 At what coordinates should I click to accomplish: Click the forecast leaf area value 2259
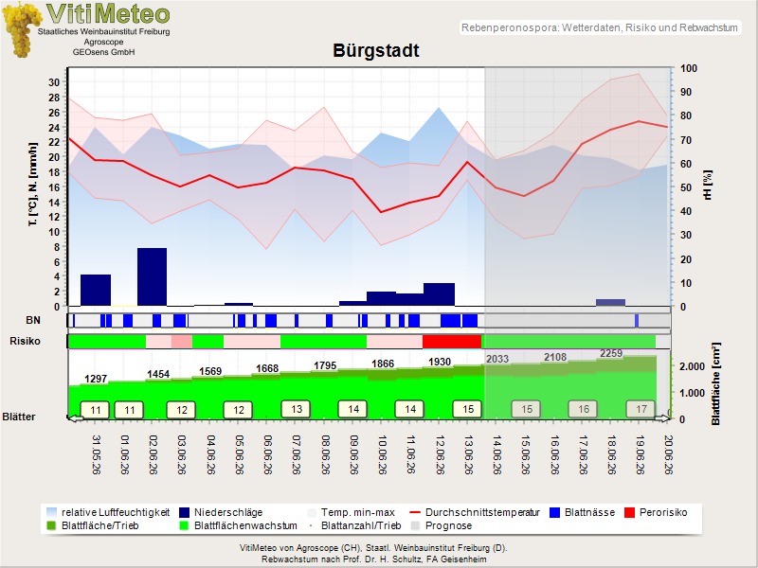(611, 353)
